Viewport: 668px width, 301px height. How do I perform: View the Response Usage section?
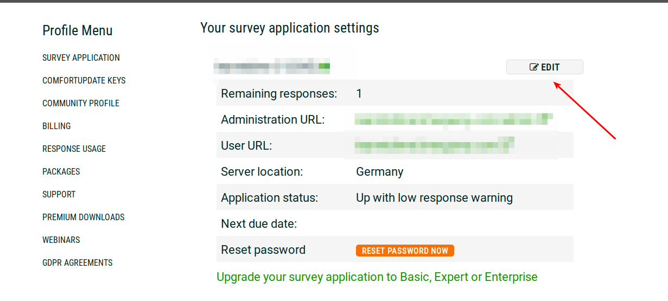(74, 149)
